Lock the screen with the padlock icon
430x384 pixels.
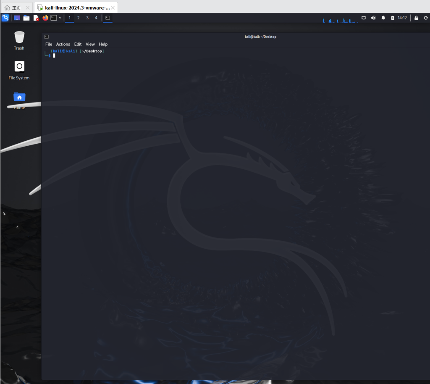416,18
